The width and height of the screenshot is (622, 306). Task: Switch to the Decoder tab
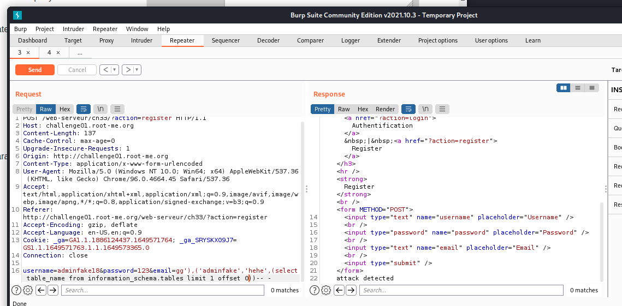pyautogui.click(x=268, y=40)
